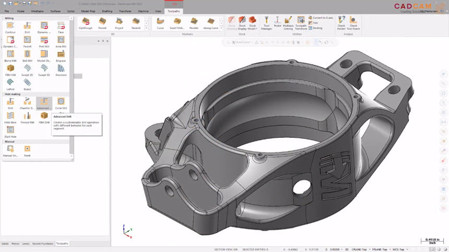Pick the Engrave toolpath icon
The height and width of the screenshot is (252, 449).
point(61,56)
